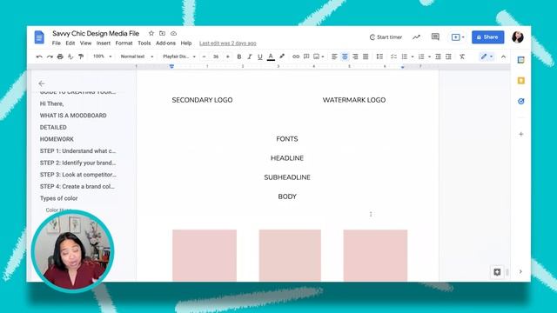Screen dimensions: 557x313
Task: Increase indent
Action: (449, 57)
